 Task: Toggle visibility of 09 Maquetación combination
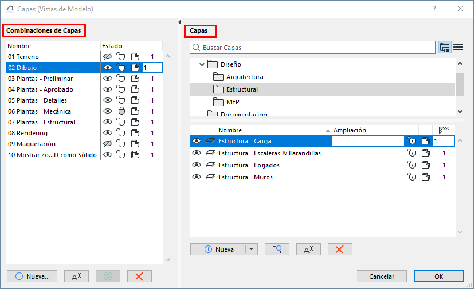pyautogui.click(x=107, y=144)
